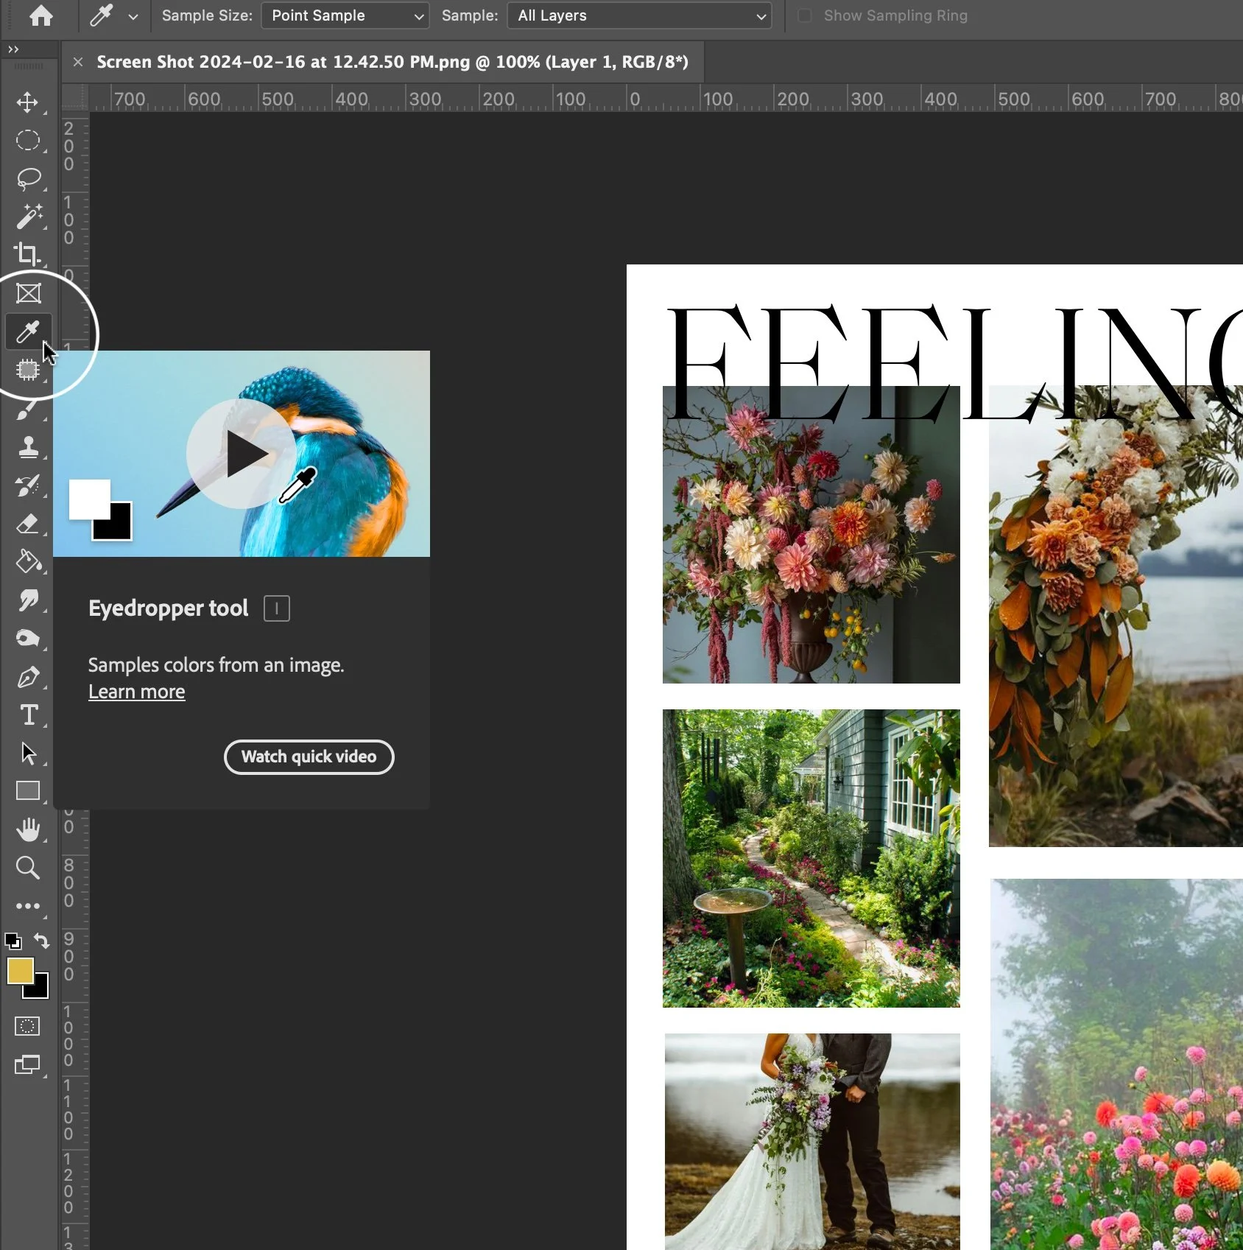Change the screen mode
The image size is (1243, 1250).
[27, 1064]
